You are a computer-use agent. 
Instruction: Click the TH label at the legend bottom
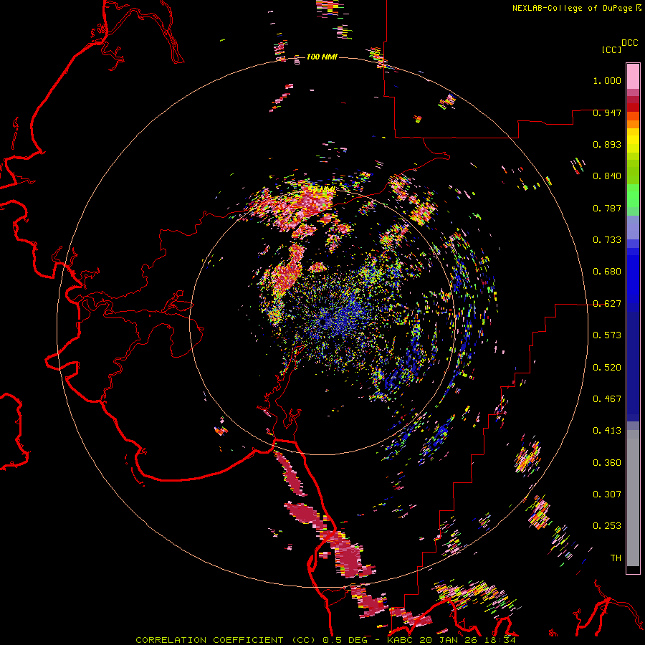point(616,558)
